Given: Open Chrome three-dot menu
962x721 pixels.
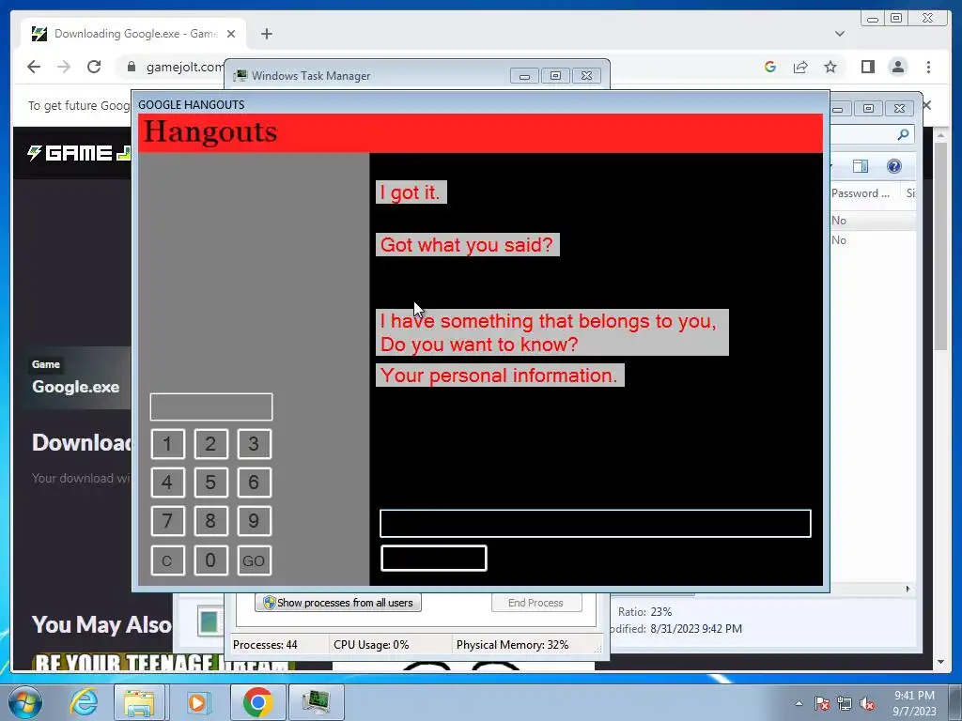Looking at the screenshot, I should pos(929,67).
